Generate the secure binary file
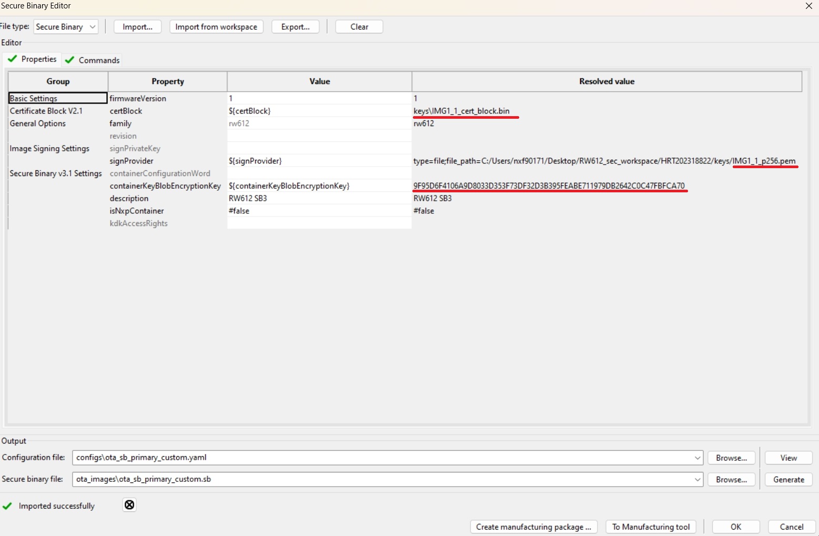 [788, 479]
